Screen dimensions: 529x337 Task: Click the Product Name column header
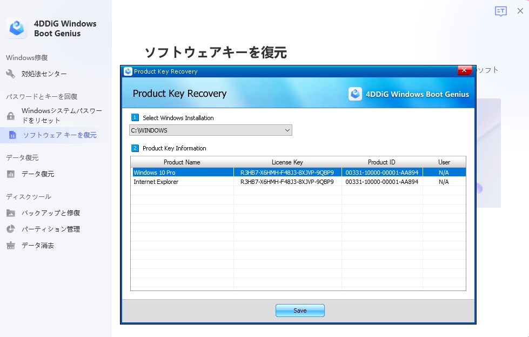tap(182, 162)
